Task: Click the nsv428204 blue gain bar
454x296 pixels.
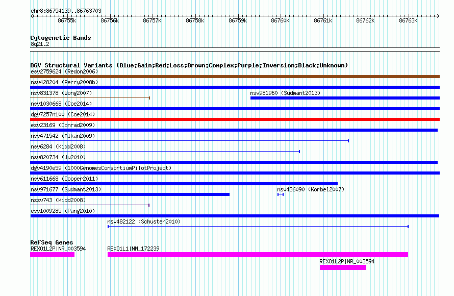Action: click(x=235, y=87)
